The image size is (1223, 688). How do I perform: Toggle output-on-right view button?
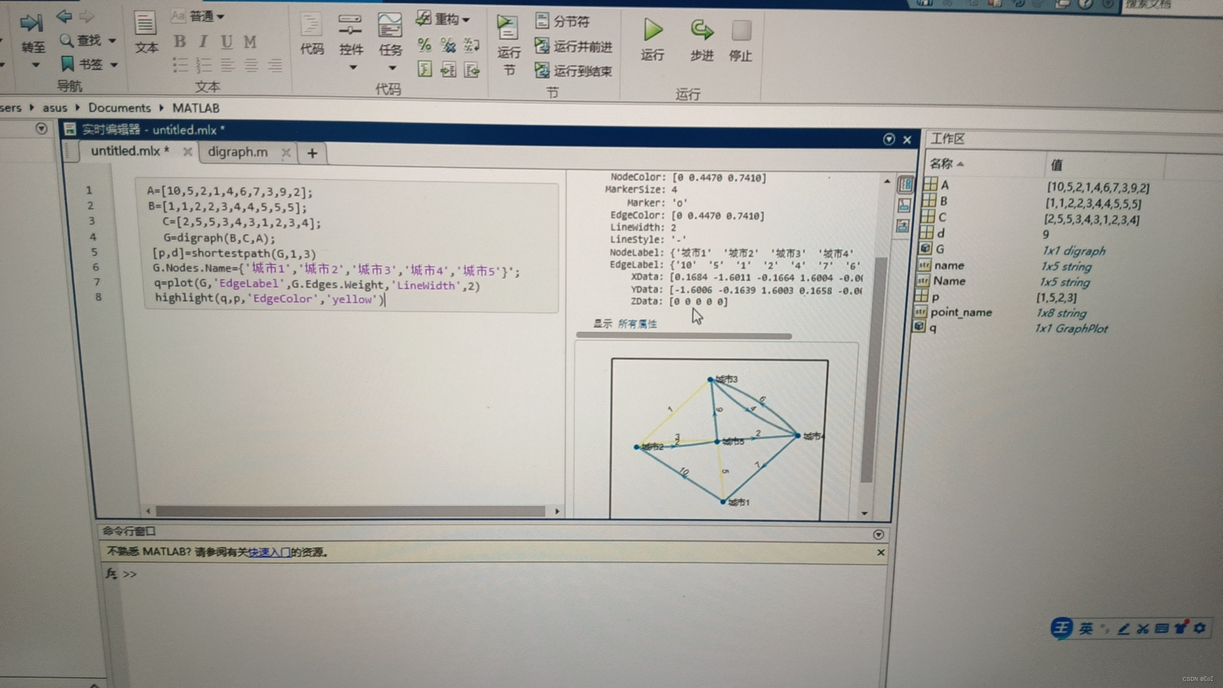pos(905,185)
